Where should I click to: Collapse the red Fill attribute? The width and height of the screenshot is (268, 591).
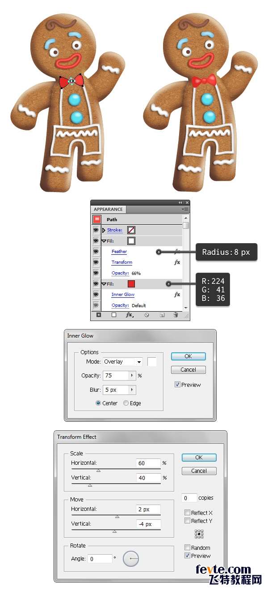click(104, 284)
